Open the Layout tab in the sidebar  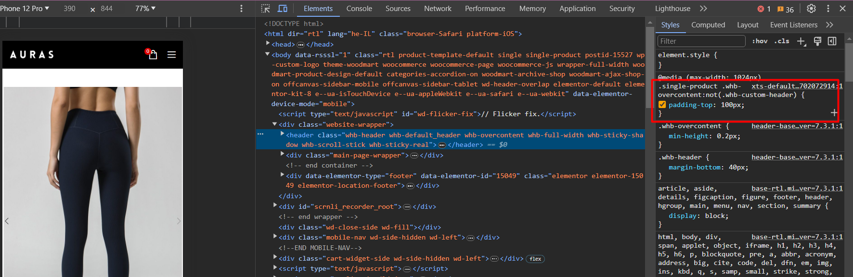pos(748,25)
